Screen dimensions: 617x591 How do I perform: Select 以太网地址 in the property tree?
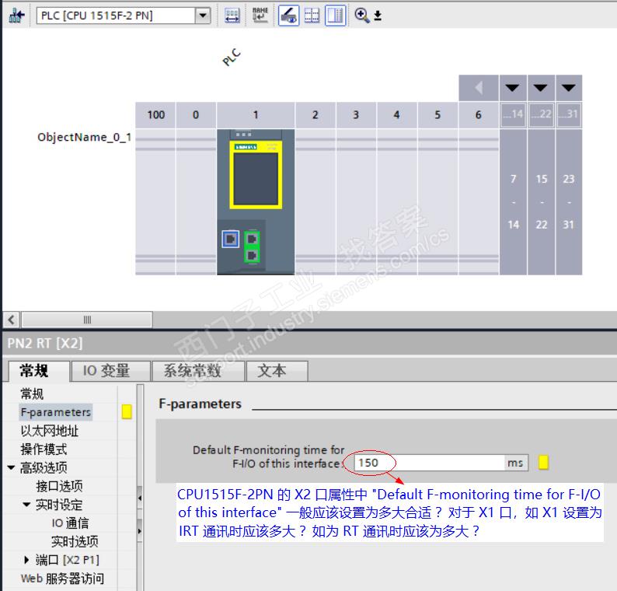tap(50, 431)
